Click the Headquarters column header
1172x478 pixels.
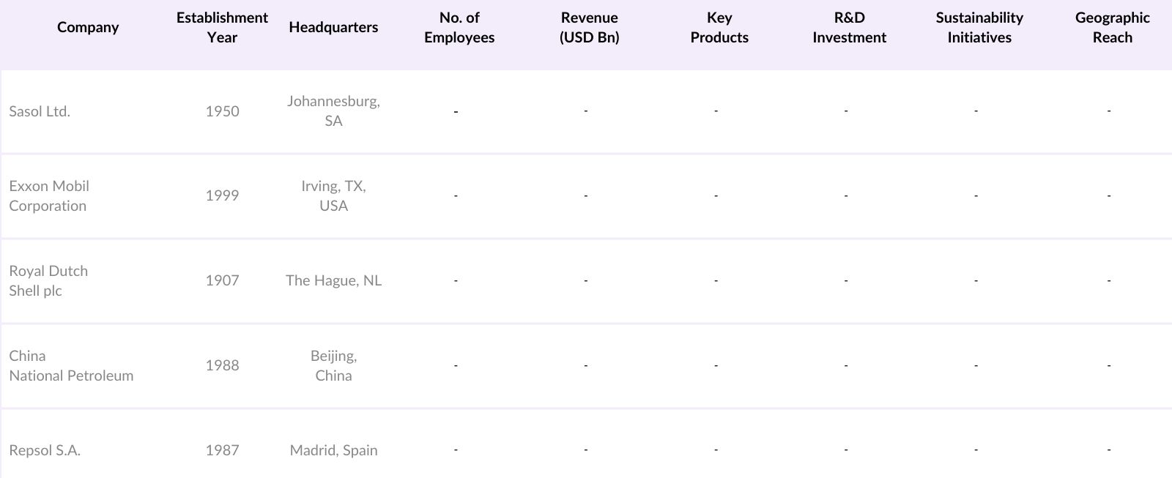(333, 28)
